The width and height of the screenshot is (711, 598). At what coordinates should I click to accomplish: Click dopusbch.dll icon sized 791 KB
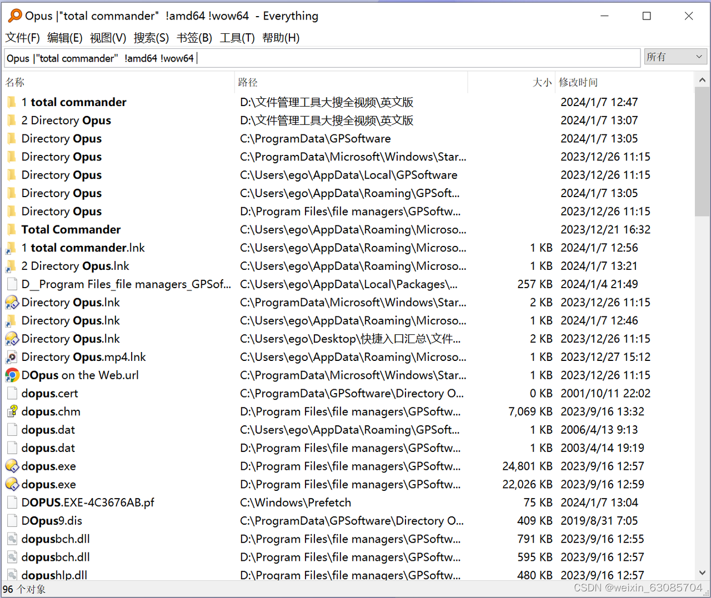[12, 539]
